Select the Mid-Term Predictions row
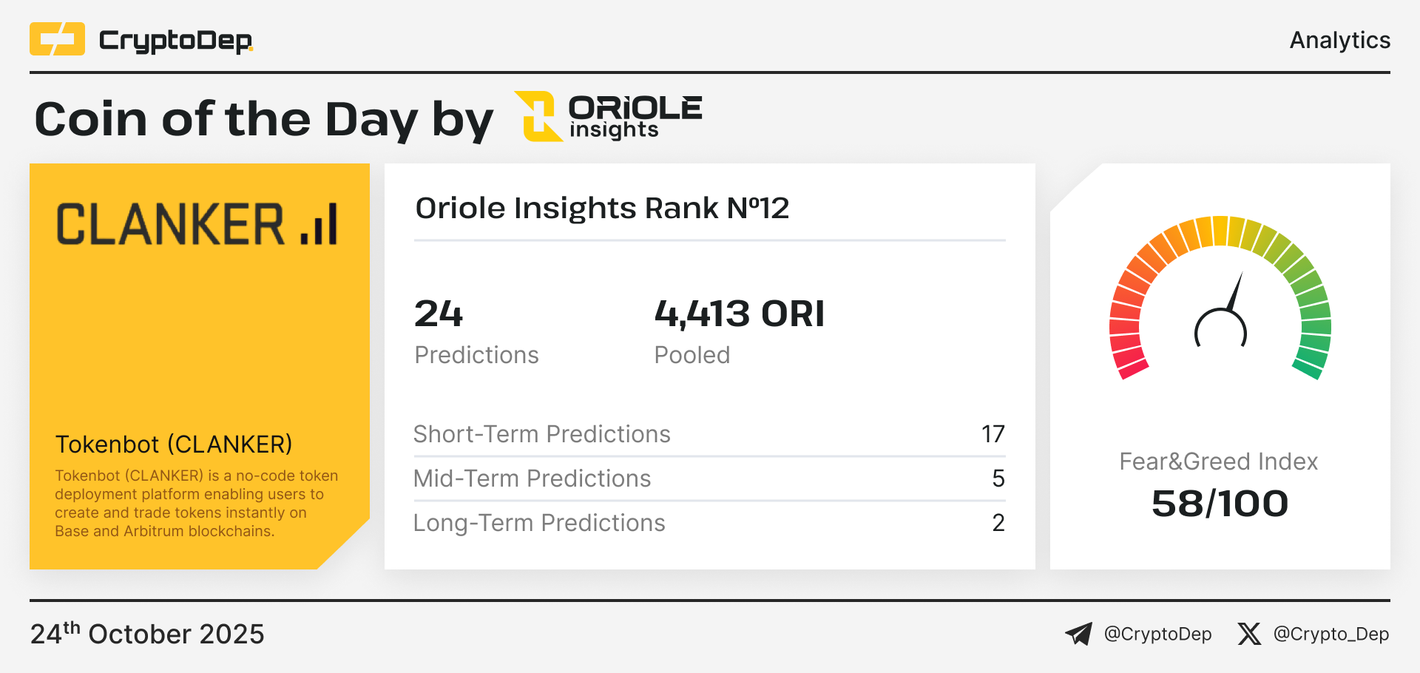1420x673 pixels. [709, 478]
